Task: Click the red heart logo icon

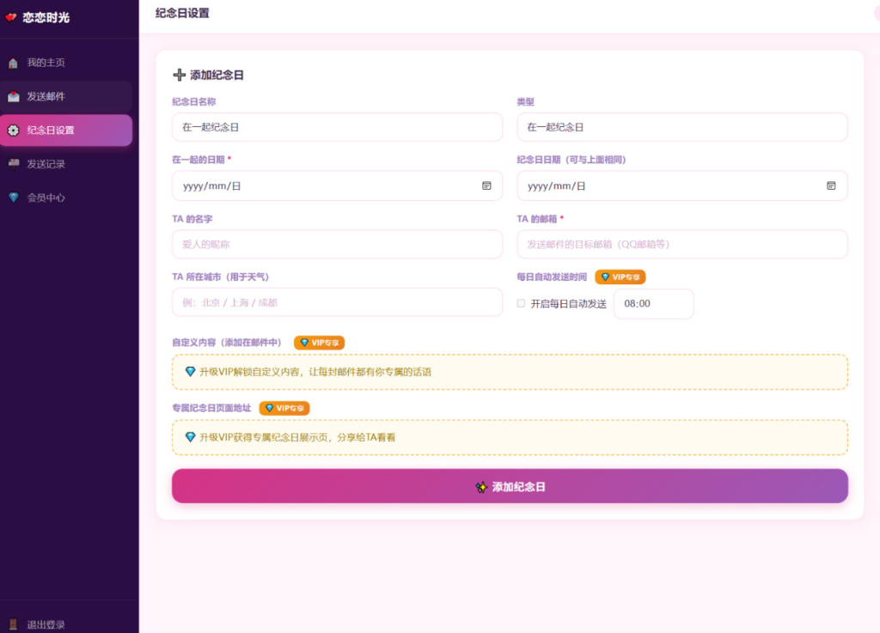Action: [x=10, y=17]
